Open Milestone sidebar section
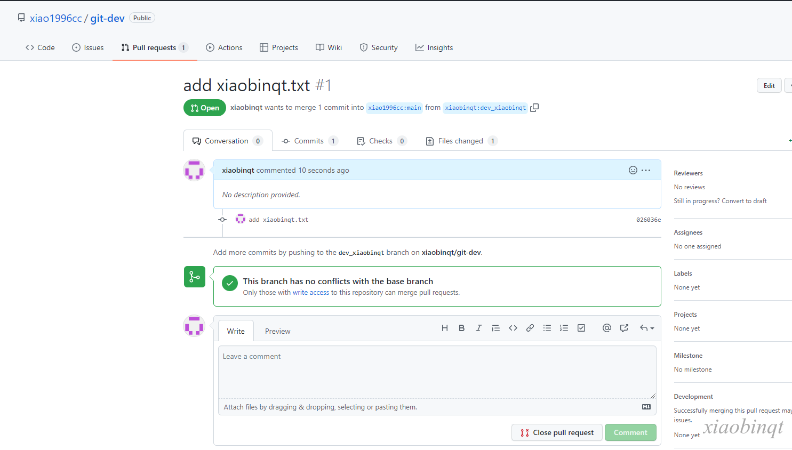The height and width of the screenshot is (450, 792). pyautogui.click(x=688, y=356)
